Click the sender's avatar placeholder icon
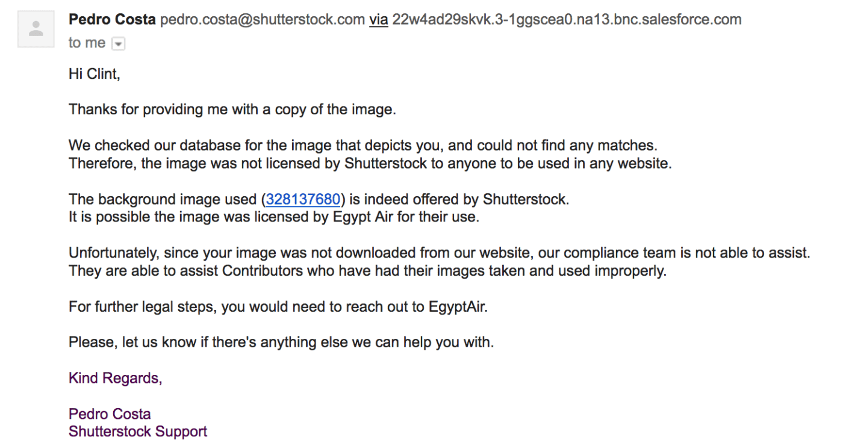Screen dimensions: 843x440 coord(36,28)
